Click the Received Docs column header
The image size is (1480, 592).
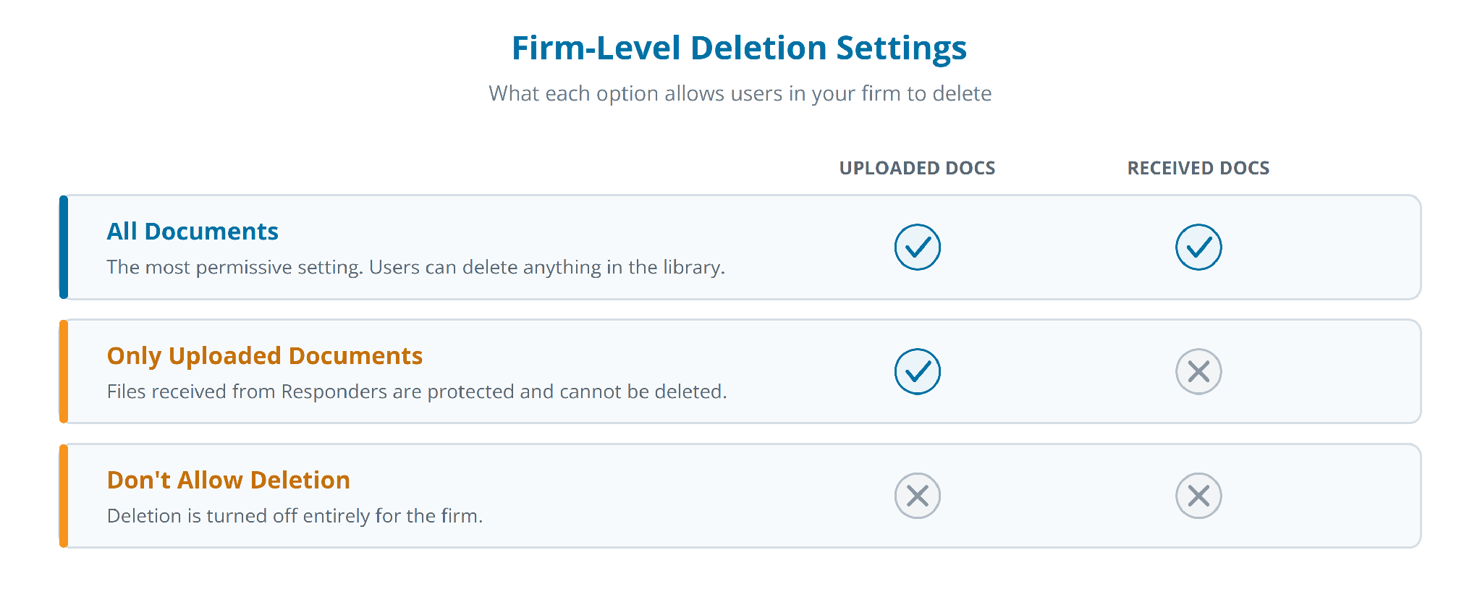tap(1198, 168)
